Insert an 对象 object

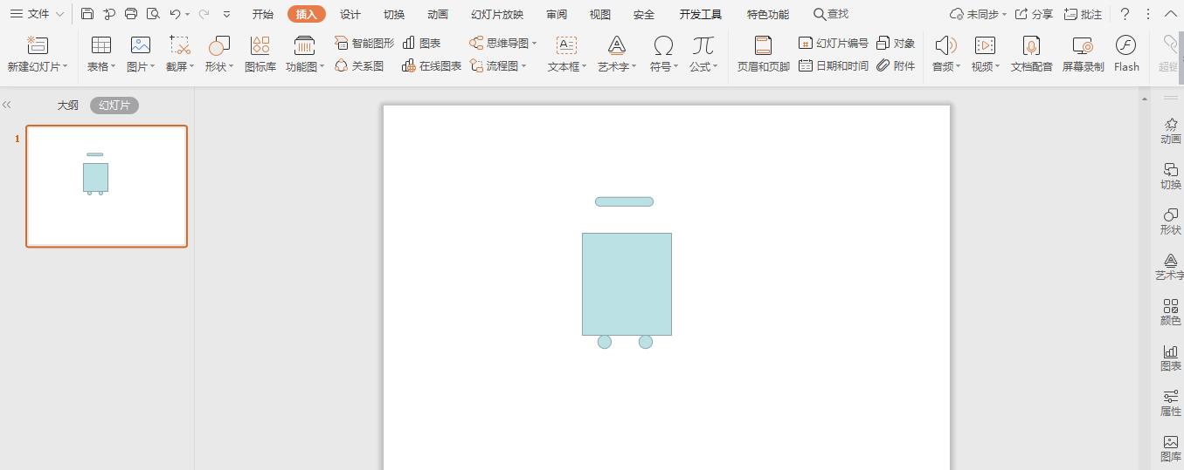coord(896,43)
